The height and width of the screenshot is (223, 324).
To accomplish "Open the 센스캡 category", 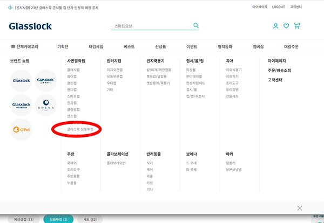I will click(72, 116).
